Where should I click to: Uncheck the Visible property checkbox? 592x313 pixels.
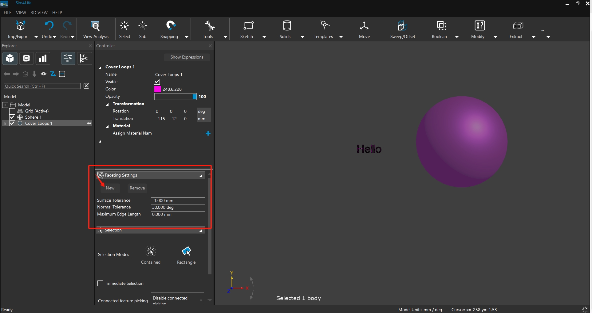point(157,82)
